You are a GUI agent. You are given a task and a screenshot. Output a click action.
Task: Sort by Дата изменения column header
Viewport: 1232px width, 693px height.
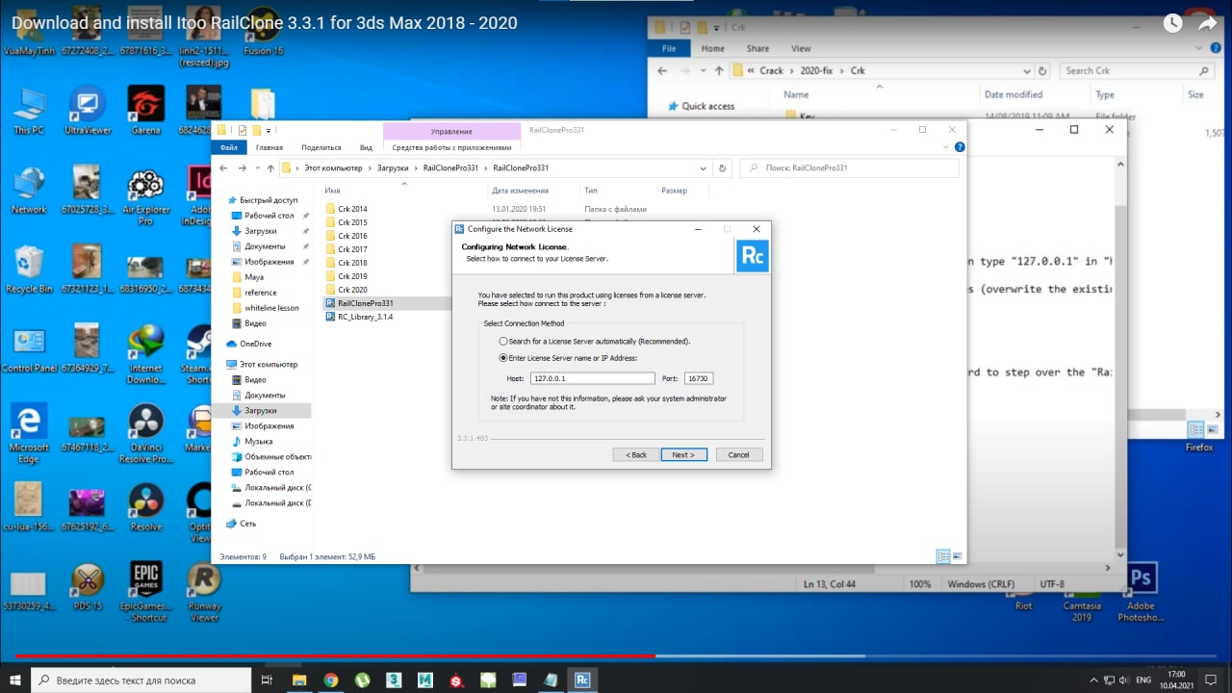tap(520, 191)
